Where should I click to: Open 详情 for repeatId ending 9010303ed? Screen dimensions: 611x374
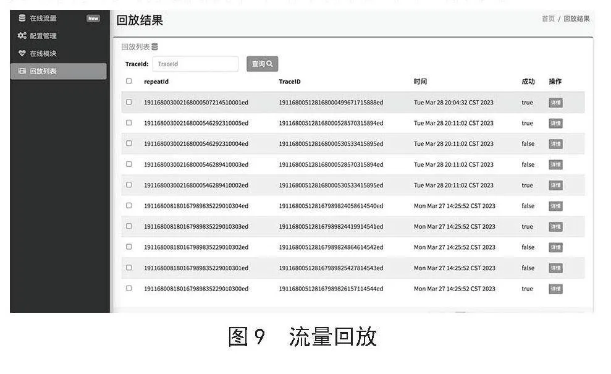point(555,227)
